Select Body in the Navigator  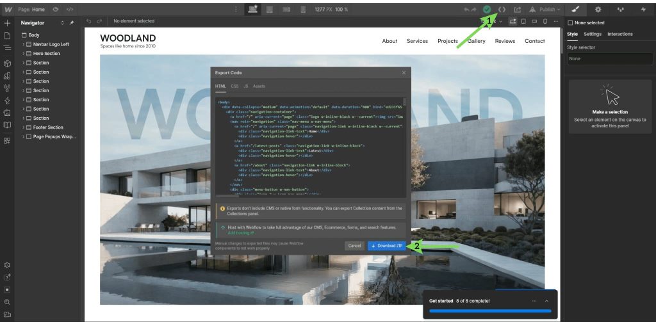[34, 35]
